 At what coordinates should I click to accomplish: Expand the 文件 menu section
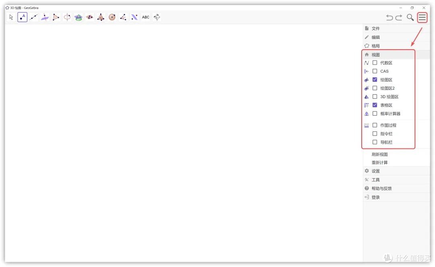[x=396, y=28]
